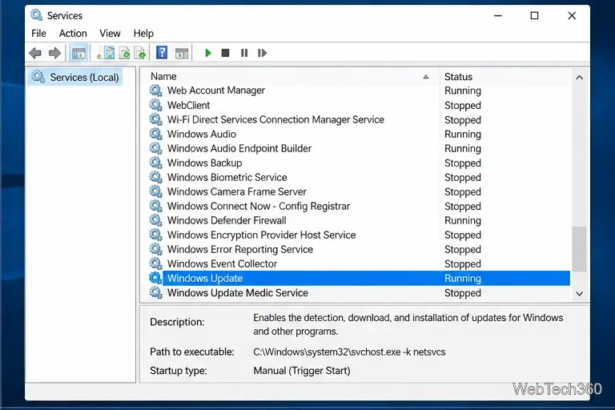Select Windows Connect Now - Config Registrar
The image size is (615, 410).
tap(259, 206)
